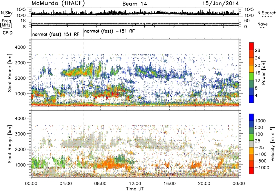Click the 'McMurdo (fitACF)' title text
The height and width of the screenshot is (191, 276).
coord(58,3)
